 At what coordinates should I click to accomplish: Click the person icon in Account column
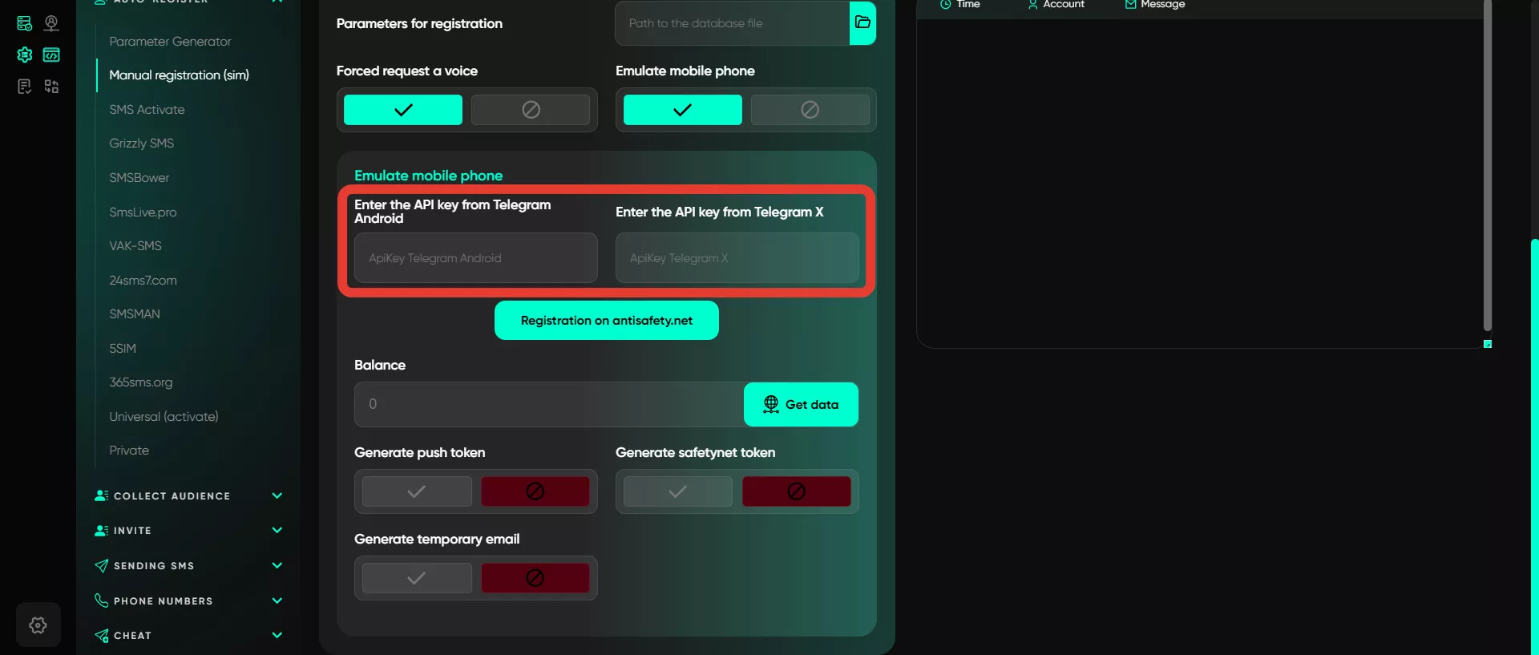[x=1033, y=4]
